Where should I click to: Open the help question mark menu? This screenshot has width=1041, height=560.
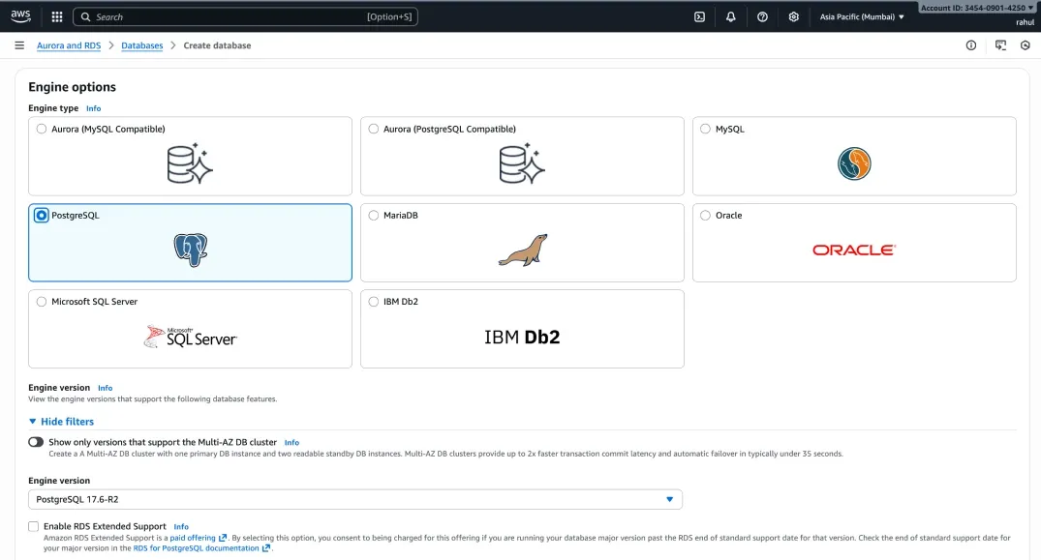[x=762, y=16]
